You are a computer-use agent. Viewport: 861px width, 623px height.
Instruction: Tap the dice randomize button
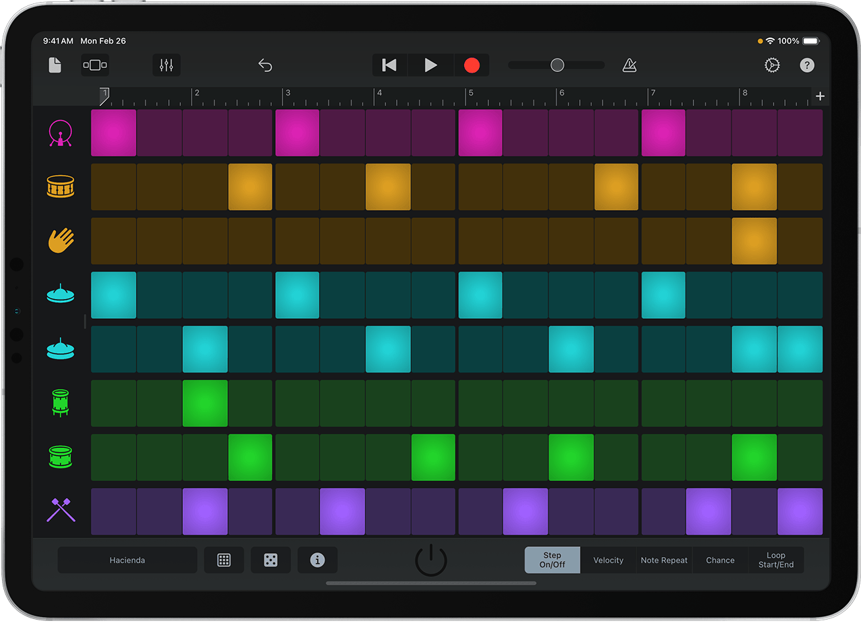point(270,560)
